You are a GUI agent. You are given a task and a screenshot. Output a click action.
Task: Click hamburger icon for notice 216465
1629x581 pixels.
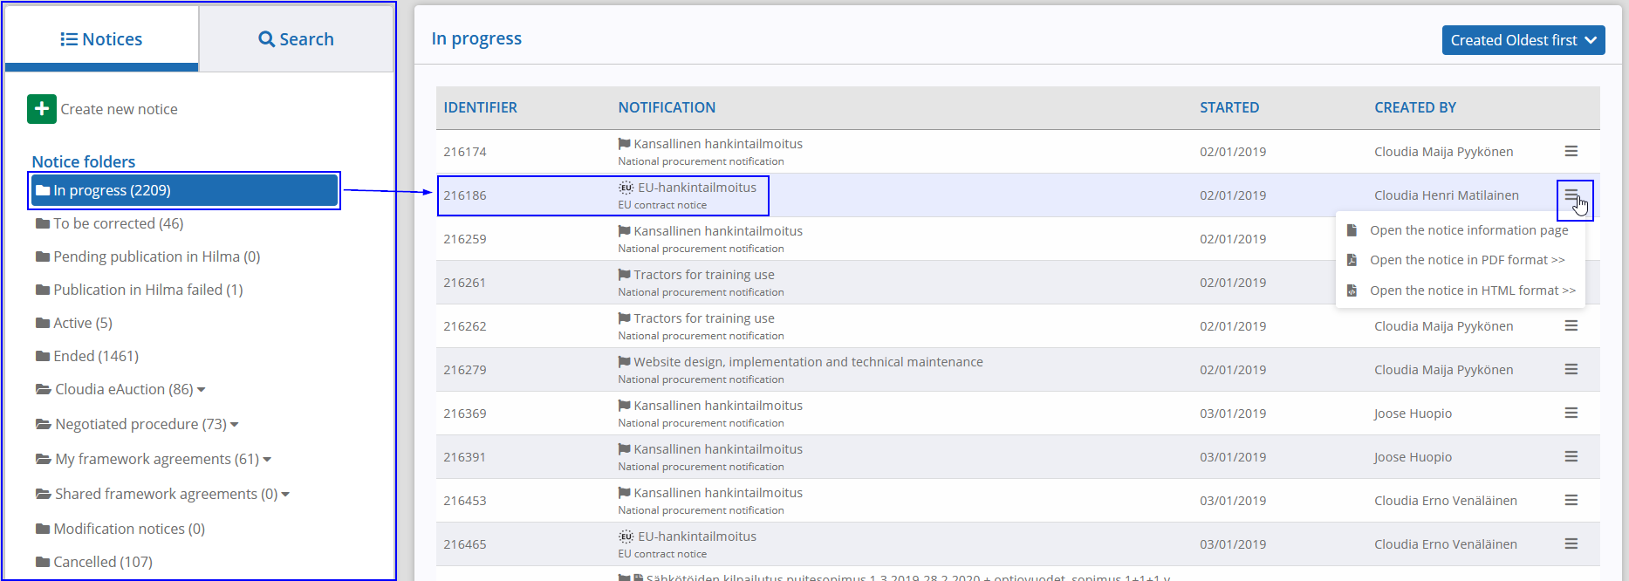pyautogui.click(x=1571, y=544)
